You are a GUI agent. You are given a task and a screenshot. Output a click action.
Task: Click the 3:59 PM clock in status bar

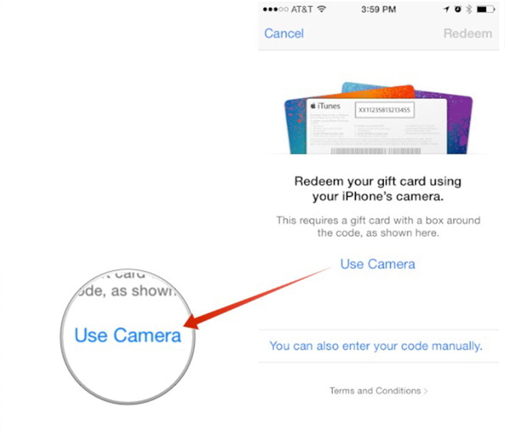(378, 10)
